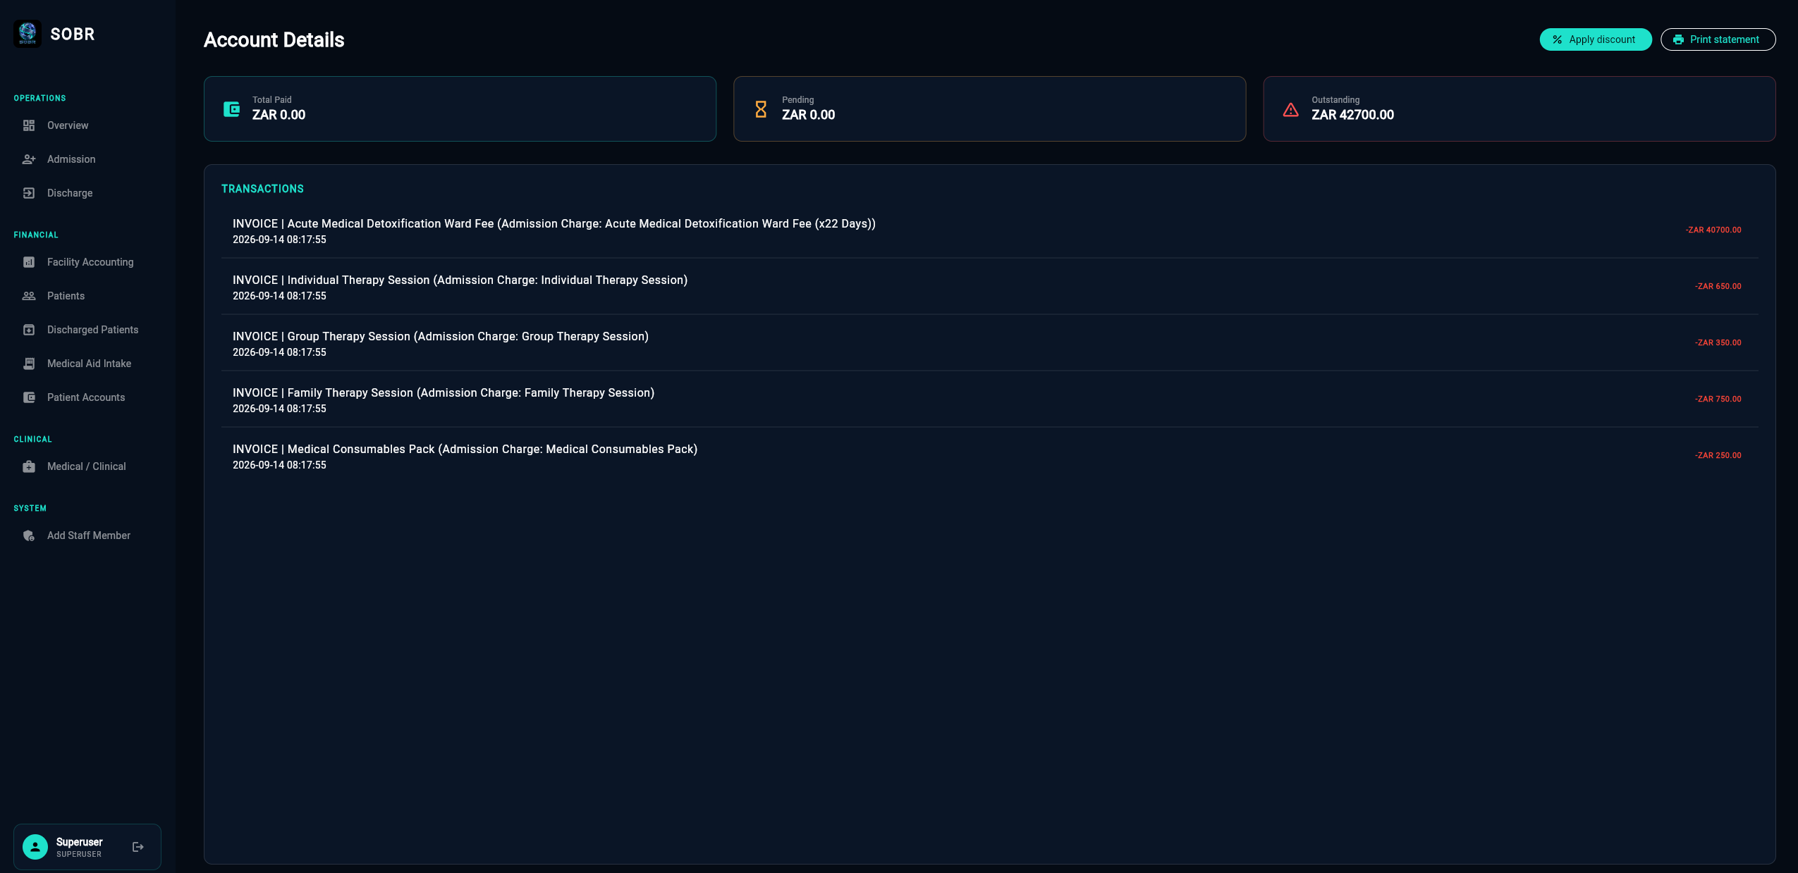Click the Total Paid summary card
This screenshot has width=1798, height=873.
(x=460, y=109)
